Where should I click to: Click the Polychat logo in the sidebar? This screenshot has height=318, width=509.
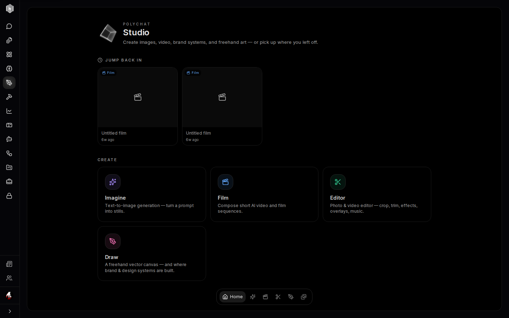pyautogui.click(x=10, y=8)
